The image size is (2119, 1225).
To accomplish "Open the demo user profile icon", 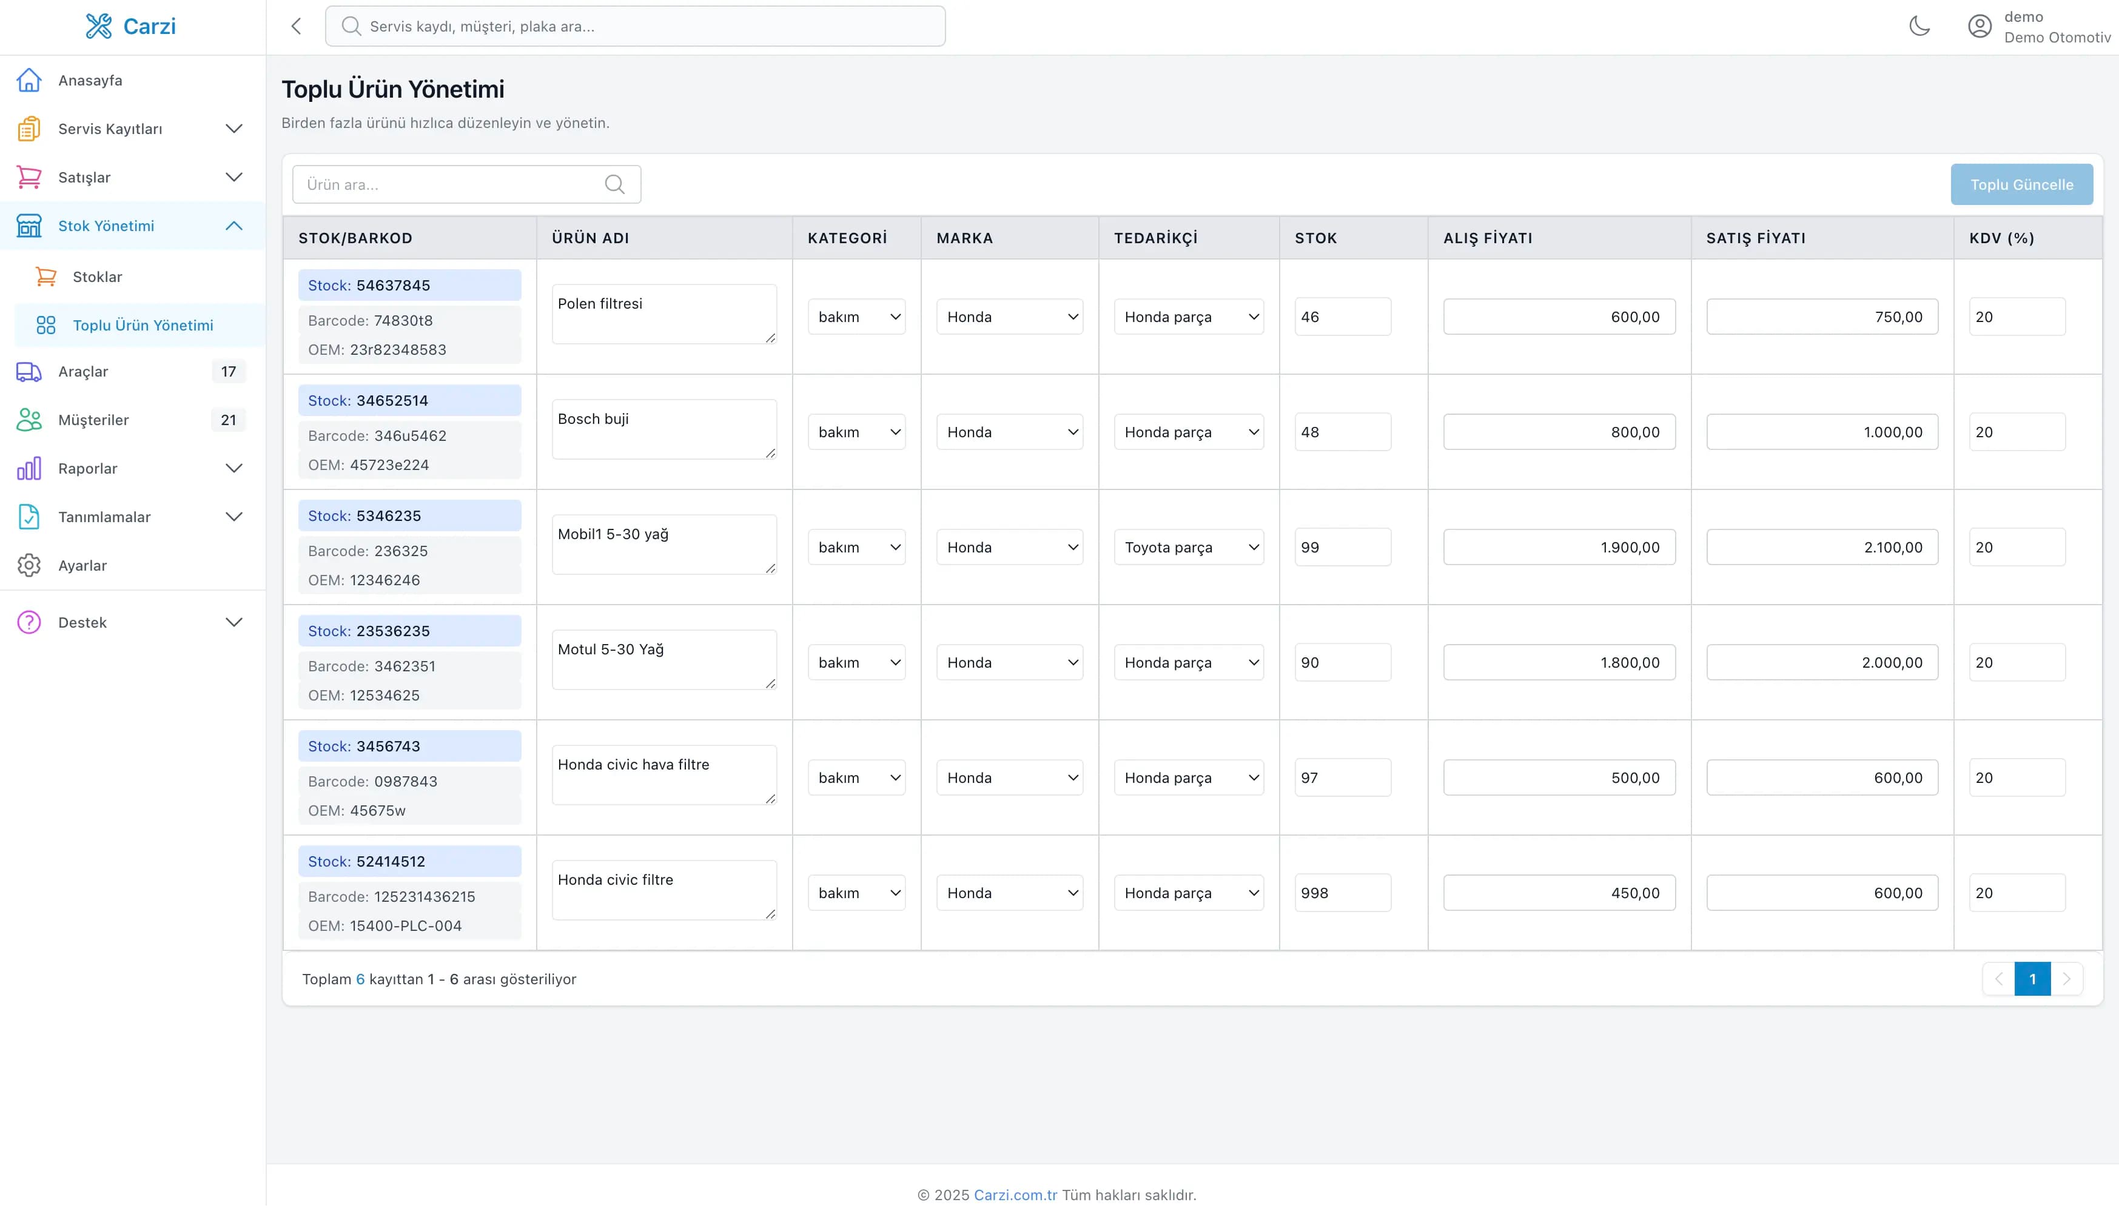I will point(1980,26).
